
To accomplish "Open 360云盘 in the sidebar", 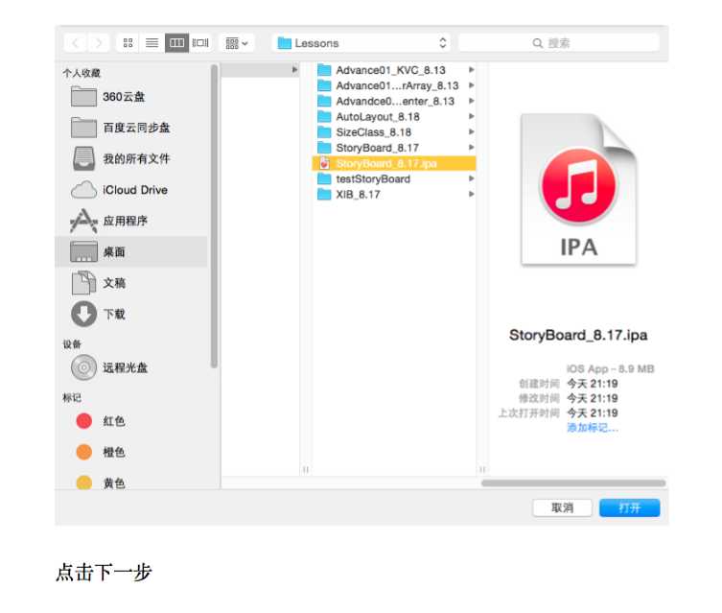I will pos(133,97).
